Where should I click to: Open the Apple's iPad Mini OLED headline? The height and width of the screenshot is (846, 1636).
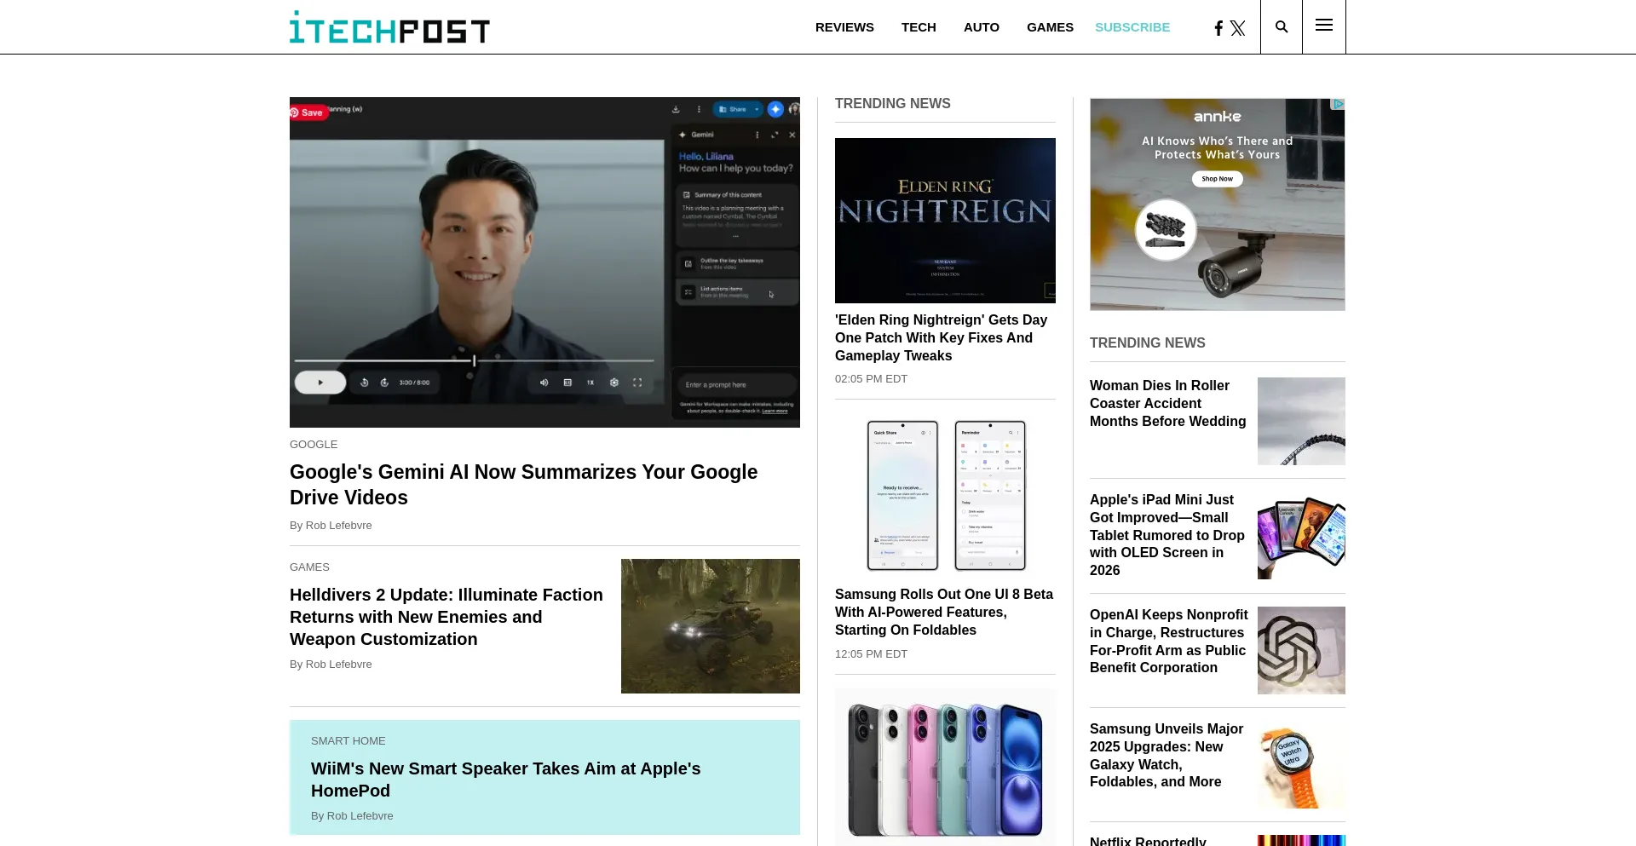click(x=1167, y=535)
